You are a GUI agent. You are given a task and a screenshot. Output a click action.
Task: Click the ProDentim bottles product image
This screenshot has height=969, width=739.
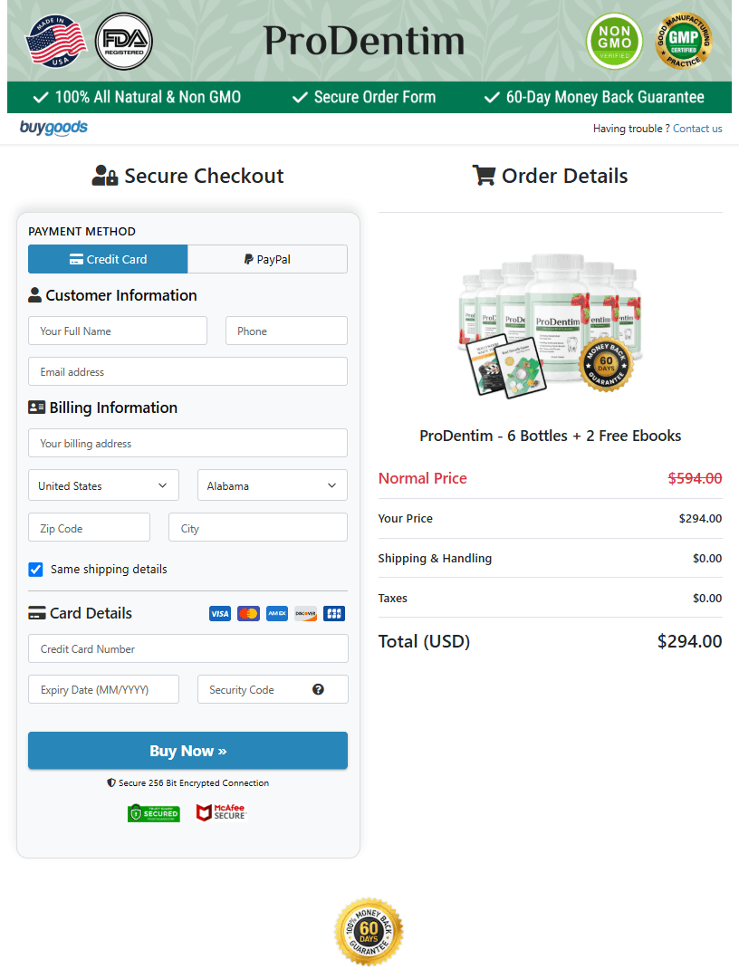pos(550,321)
